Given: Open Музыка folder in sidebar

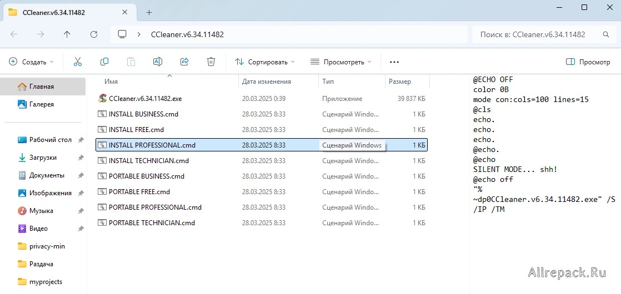Looking at the screenshot, I should click(41, 211).
